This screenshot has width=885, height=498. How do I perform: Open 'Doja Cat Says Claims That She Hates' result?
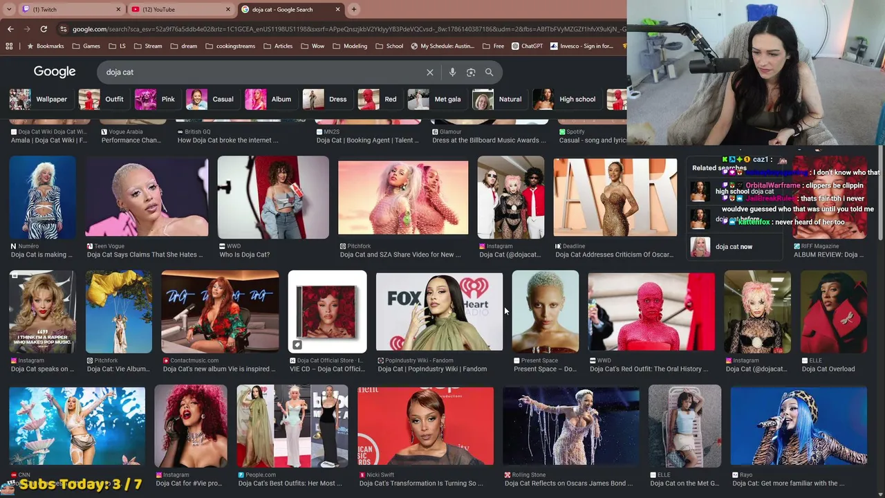145,255
